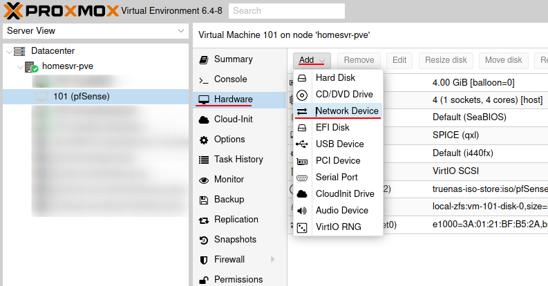This screenshot has height=286, width=548.
Task: Open the Task History tab
Action: 240,160
